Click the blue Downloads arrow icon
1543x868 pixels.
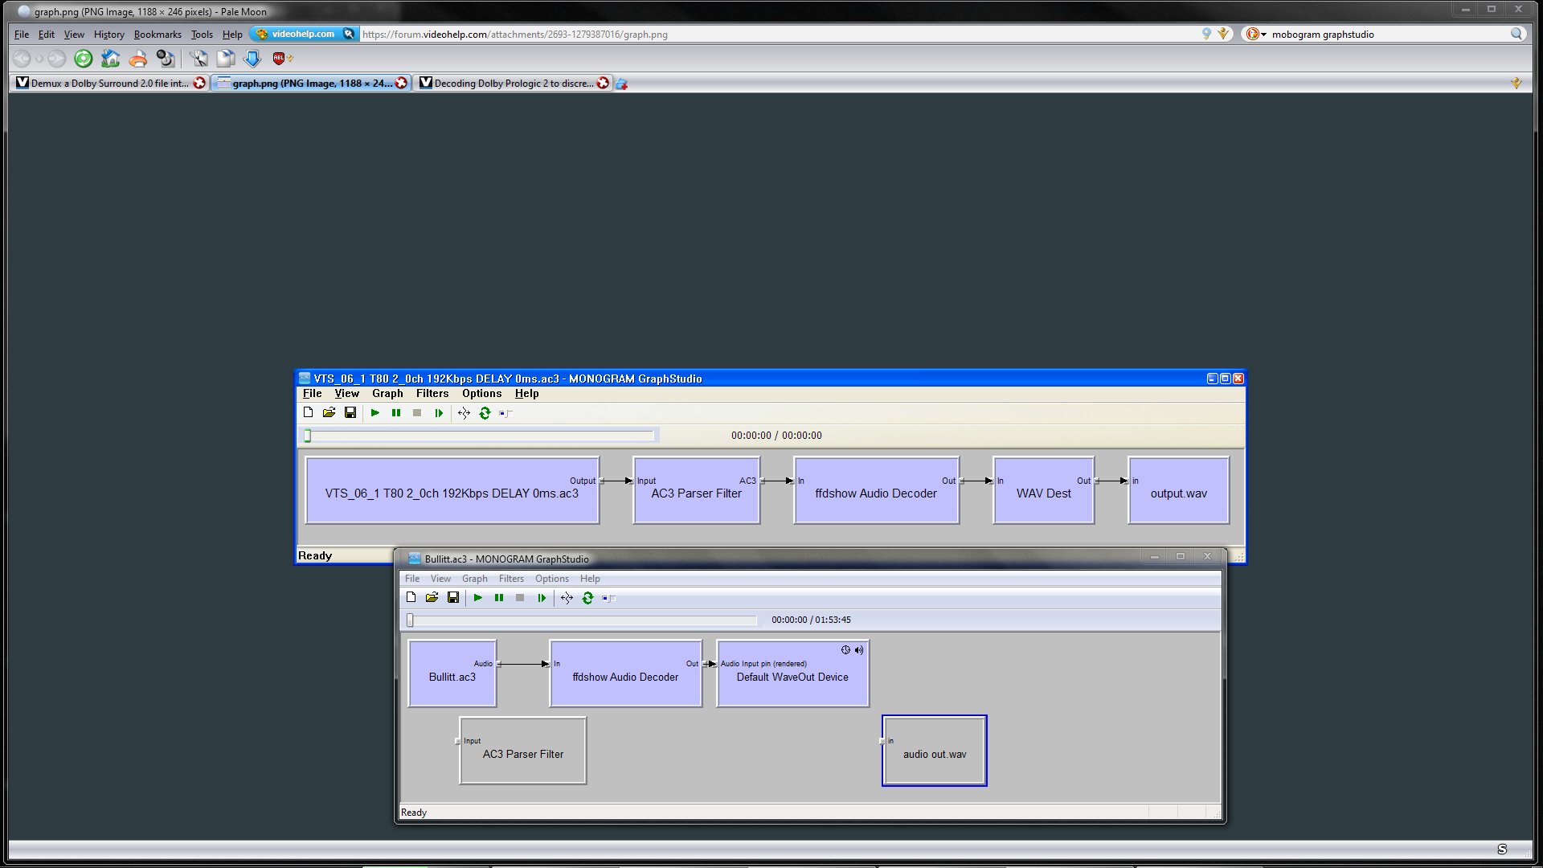[x=252, y=58]
